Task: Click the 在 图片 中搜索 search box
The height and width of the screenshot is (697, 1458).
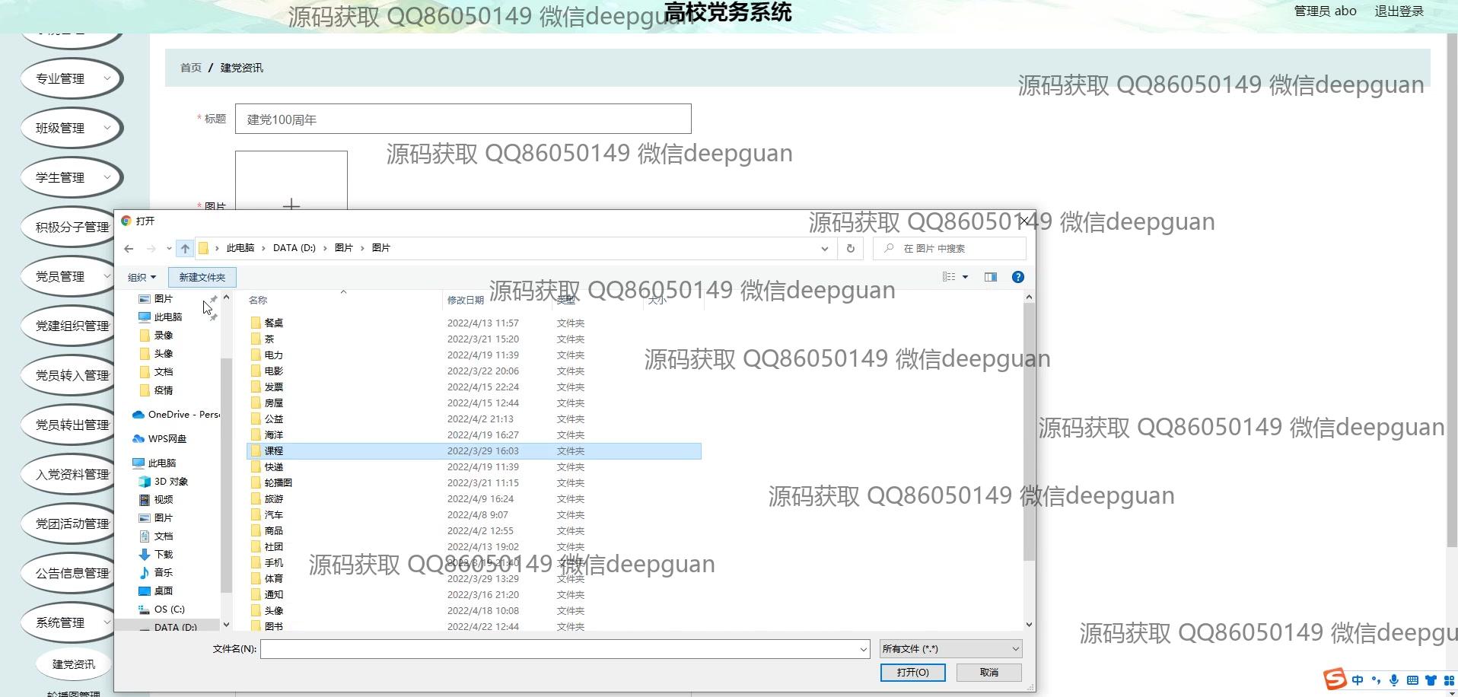Action: tap(950, 249)
